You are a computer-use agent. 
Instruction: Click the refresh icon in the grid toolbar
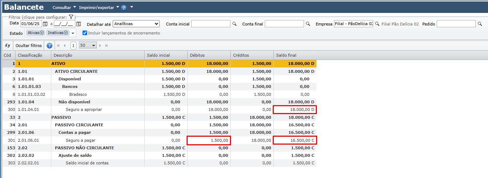click(8, 46)
